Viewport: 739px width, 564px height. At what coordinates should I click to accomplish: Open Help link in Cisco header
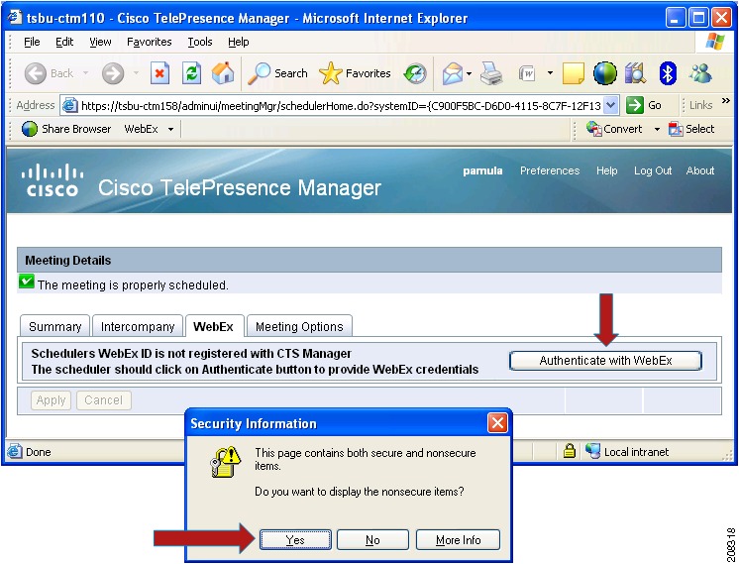tap(606, 170)
